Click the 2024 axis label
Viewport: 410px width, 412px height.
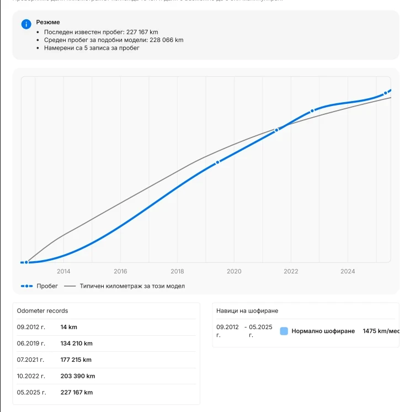(348, 271)
